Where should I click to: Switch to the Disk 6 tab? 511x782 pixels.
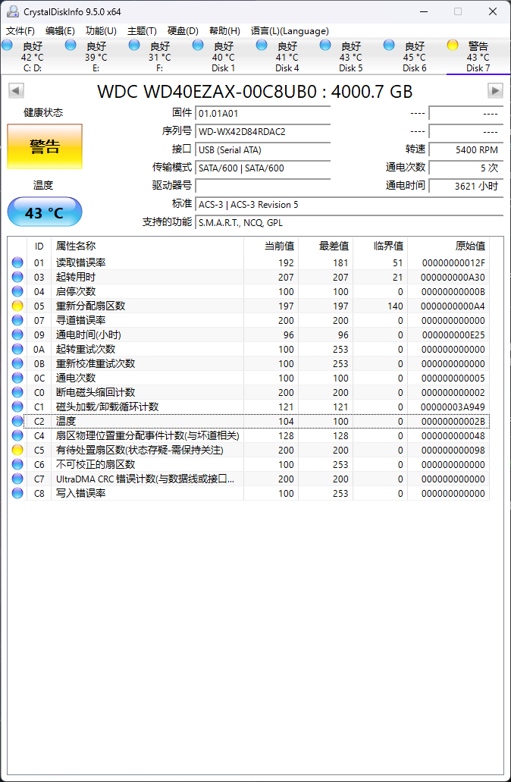pos(415,57)
